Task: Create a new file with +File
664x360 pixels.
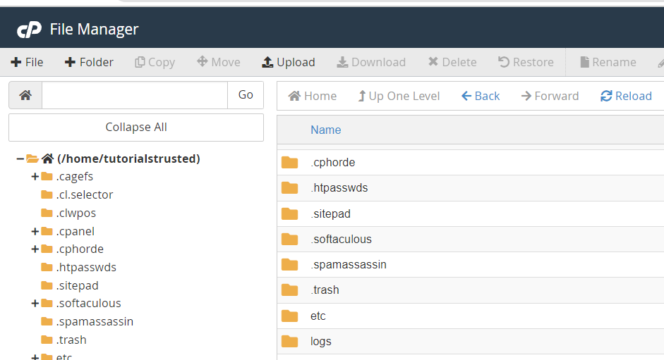Action: pyautogui.click(x=27, y=62)
